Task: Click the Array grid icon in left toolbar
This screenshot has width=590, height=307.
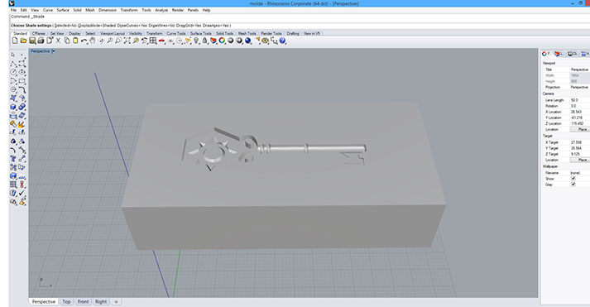Action: coord(13,185)
